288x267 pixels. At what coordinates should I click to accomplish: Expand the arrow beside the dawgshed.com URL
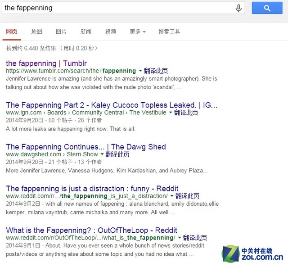pos(102,154)
